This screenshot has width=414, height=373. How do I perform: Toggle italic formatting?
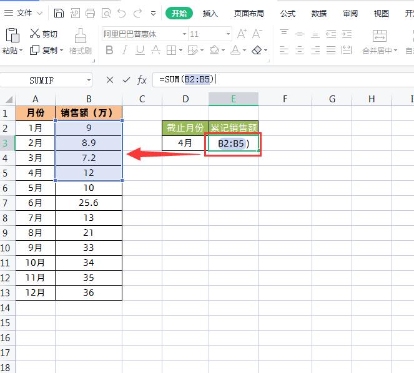tap(125, 50)
